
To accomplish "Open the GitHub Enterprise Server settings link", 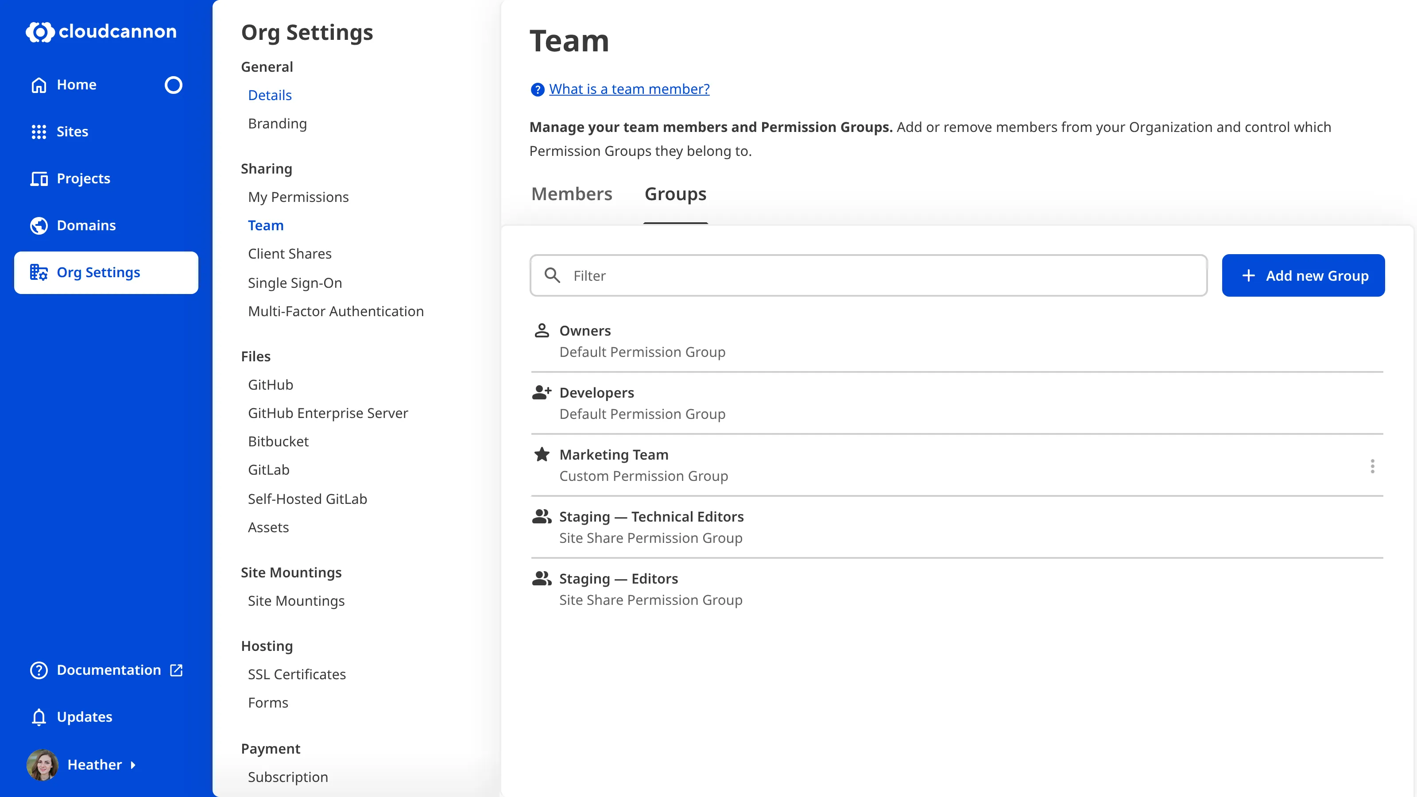I will (x=328, y=413).
